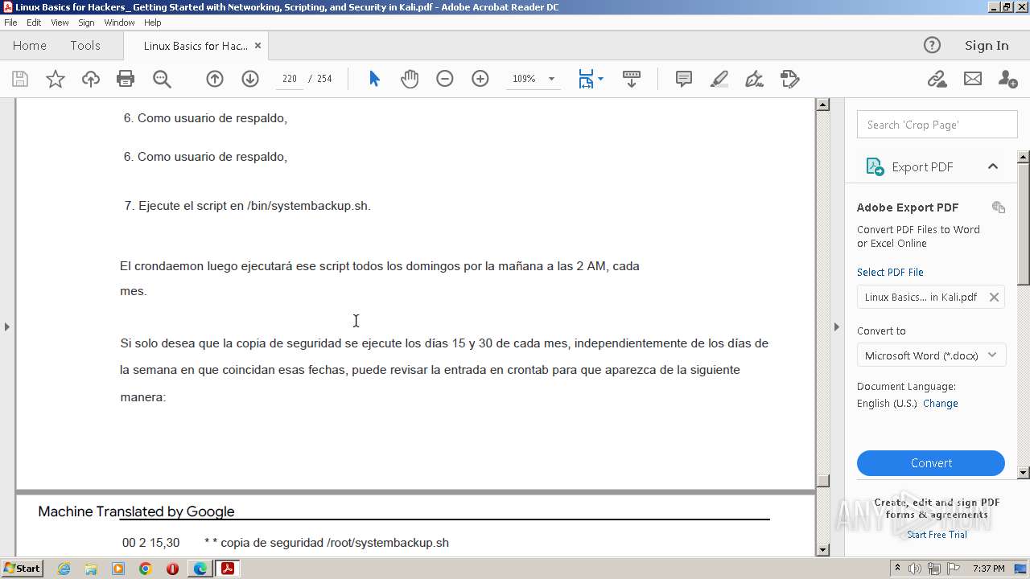
Task: Click the Save file icon
Action: tap(20, 79)
